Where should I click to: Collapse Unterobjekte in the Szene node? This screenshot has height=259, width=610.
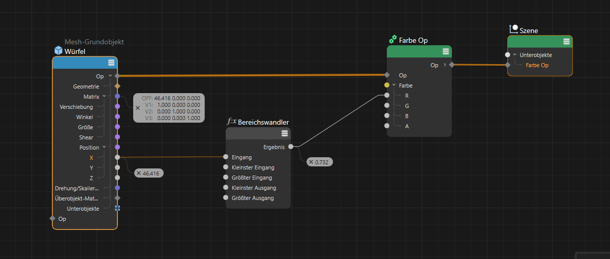coord(514,55)
